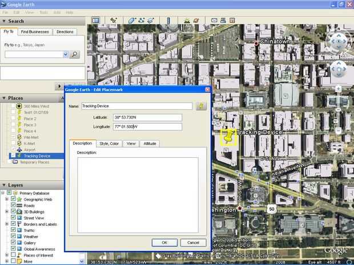
Task: Switch to the Directions tab
Action: tap(65, 32)
